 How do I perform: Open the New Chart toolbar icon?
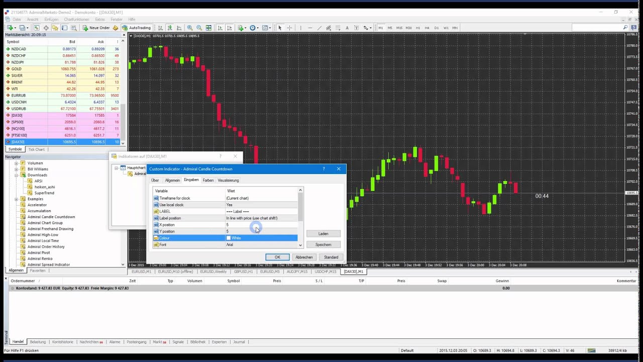(11, 28)
